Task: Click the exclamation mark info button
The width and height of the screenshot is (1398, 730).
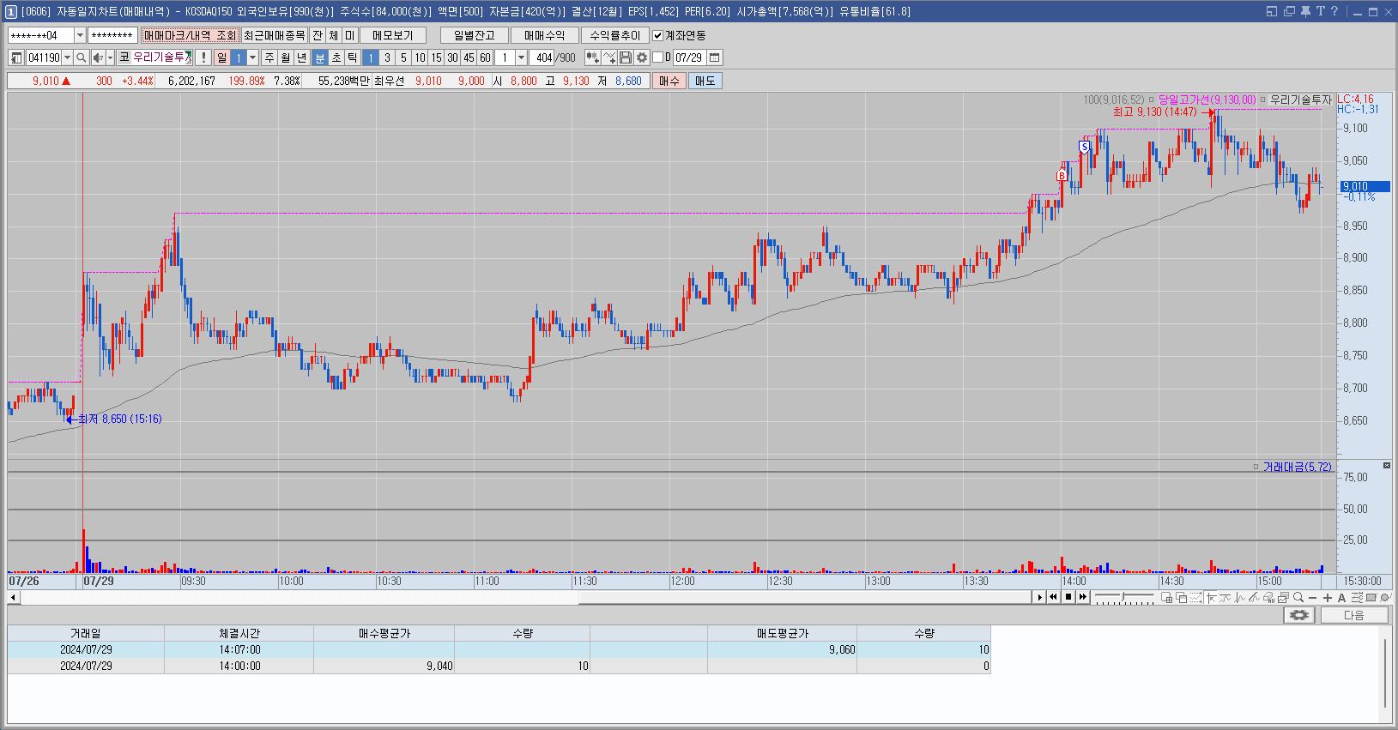Action: tap(203, 57)
